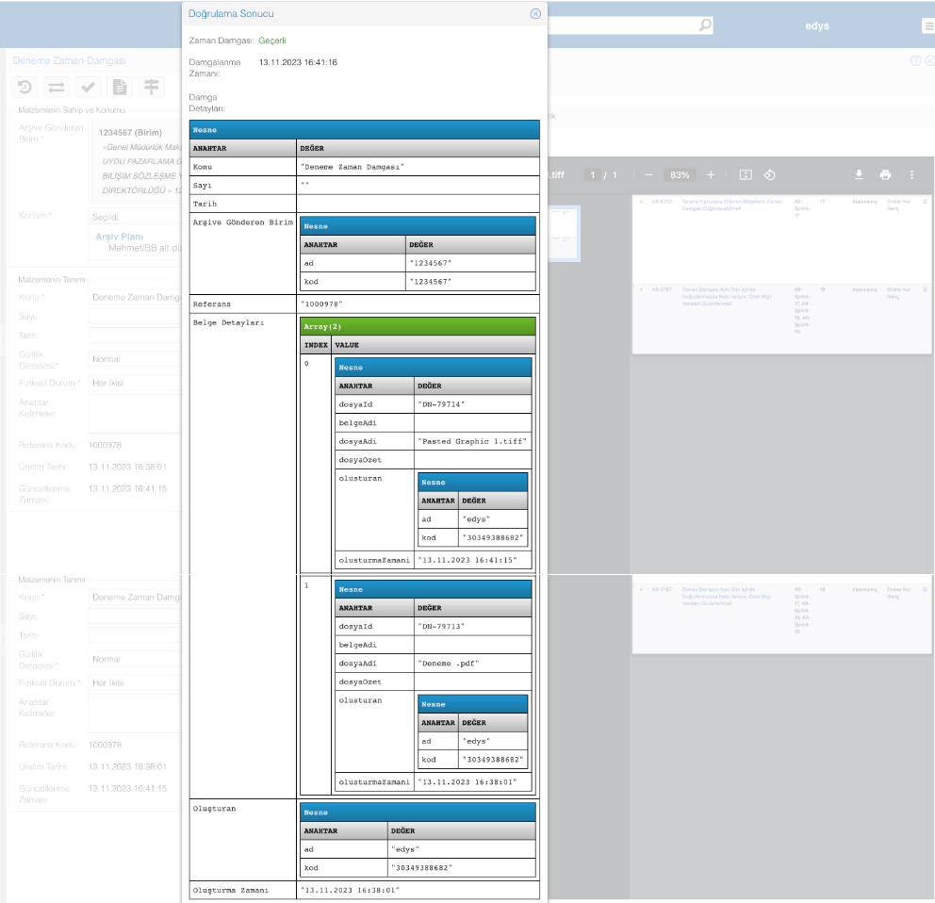
Task: Download the document from PDF viewer
Action: (x=859, y=174)
